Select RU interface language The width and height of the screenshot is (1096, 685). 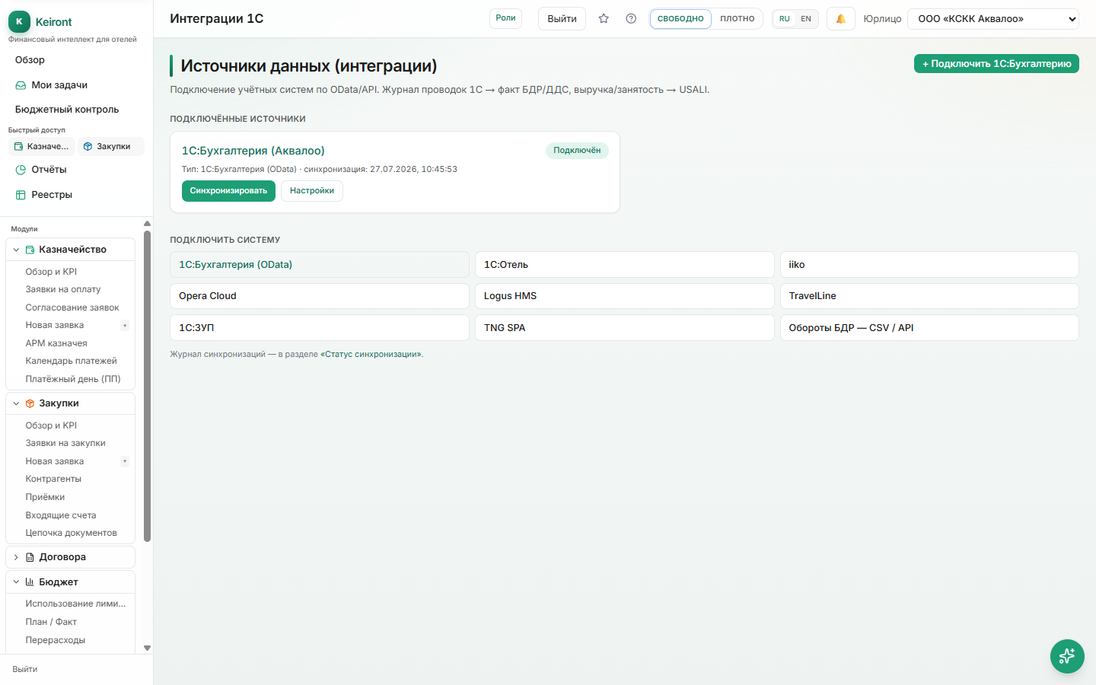point(785,18)
